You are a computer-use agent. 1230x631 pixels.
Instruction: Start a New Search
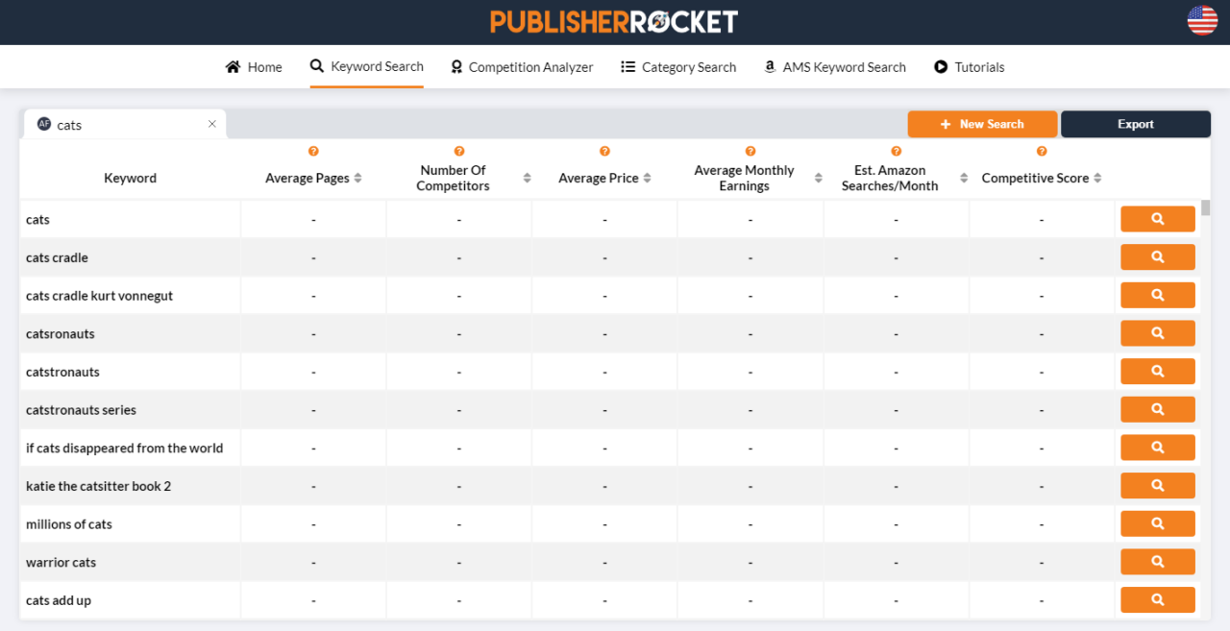click(982, 124)
